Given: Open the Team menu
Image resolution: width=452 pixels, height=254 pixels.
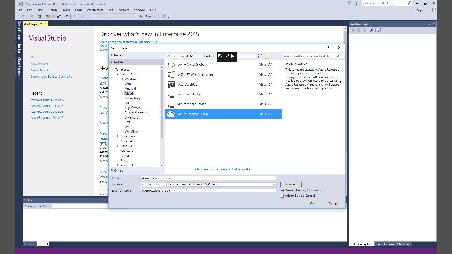Looking at the screenshot, I should click(66, 10).
